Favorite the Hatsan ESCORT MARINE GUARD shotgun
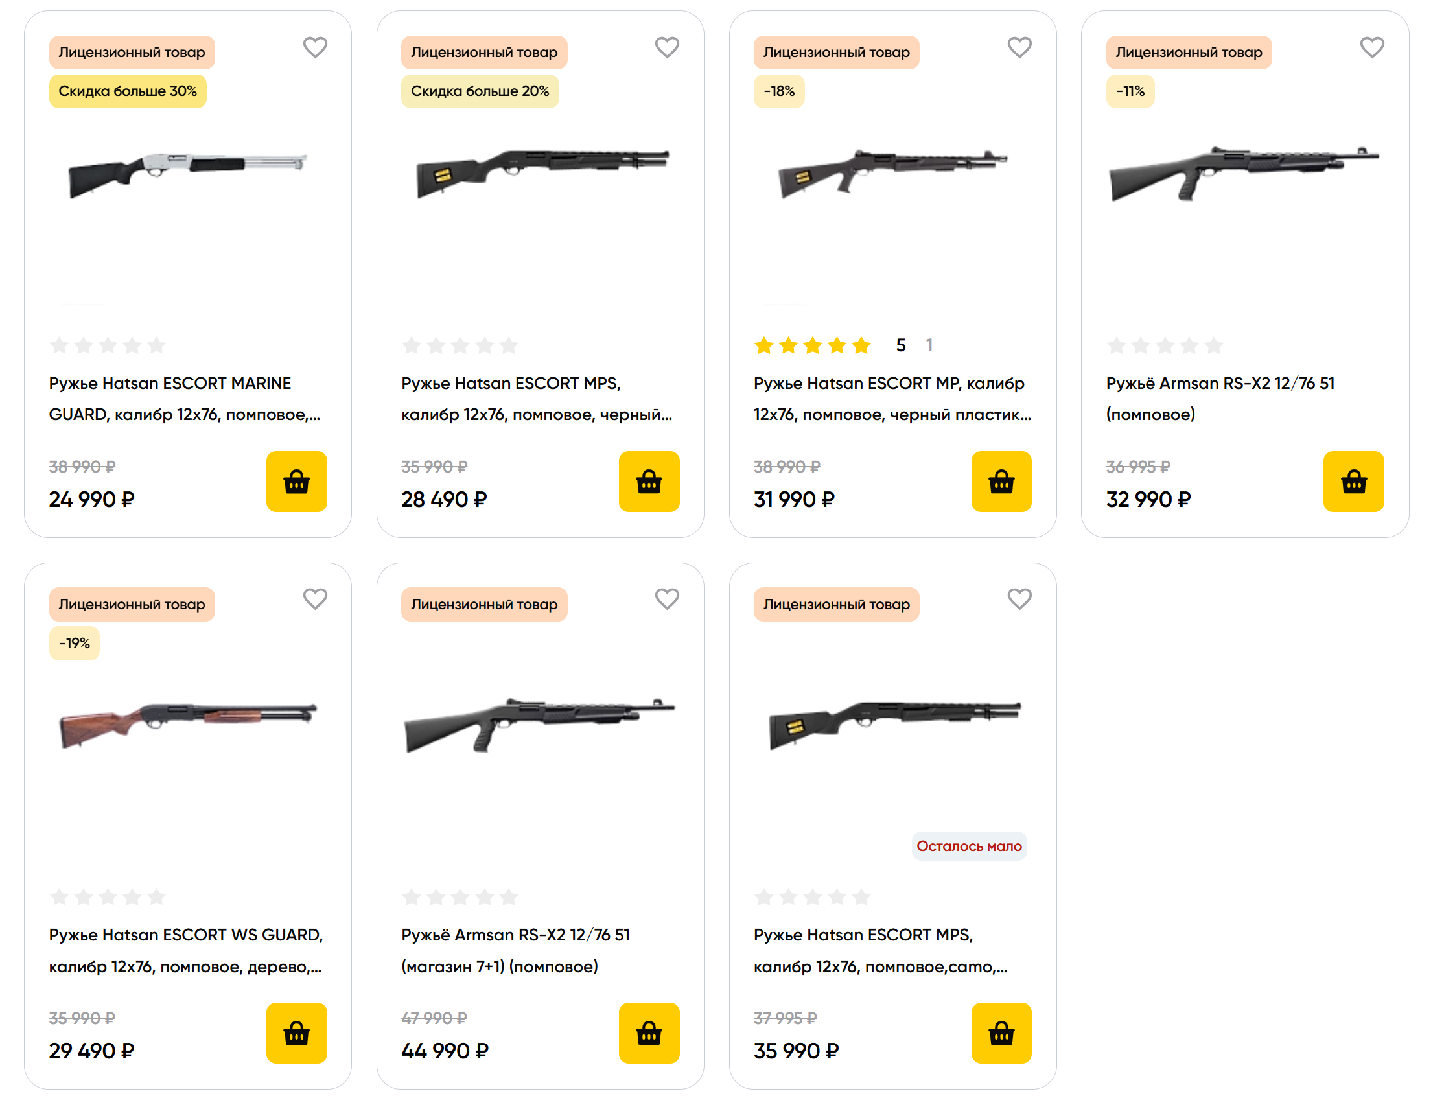This screenshot has width=1444, height=1109. tap(315, 47)
